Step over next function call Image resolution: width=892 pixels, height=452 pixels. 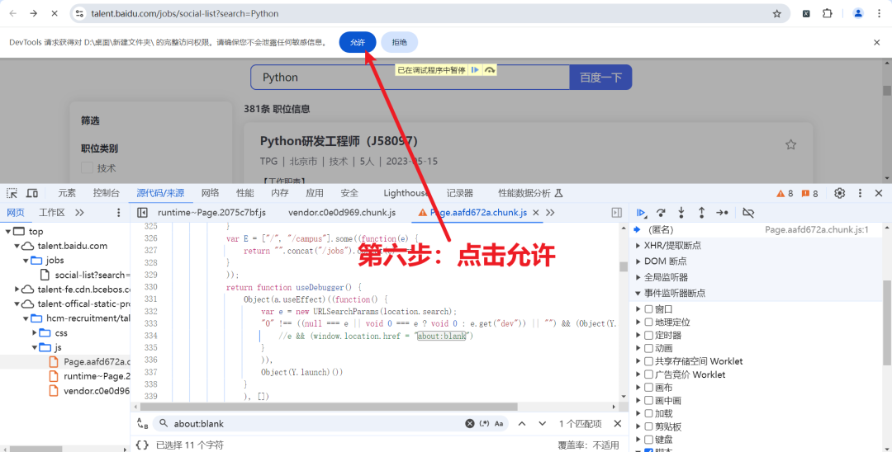pos(661,212)
